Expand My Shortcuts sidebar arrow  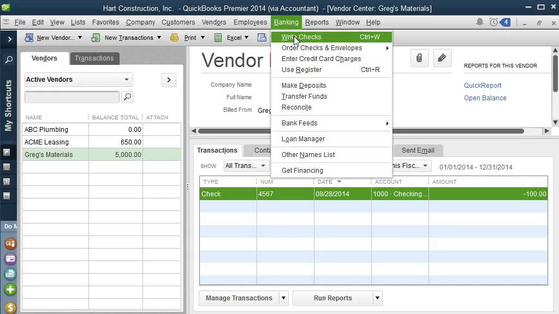point(10,39)
